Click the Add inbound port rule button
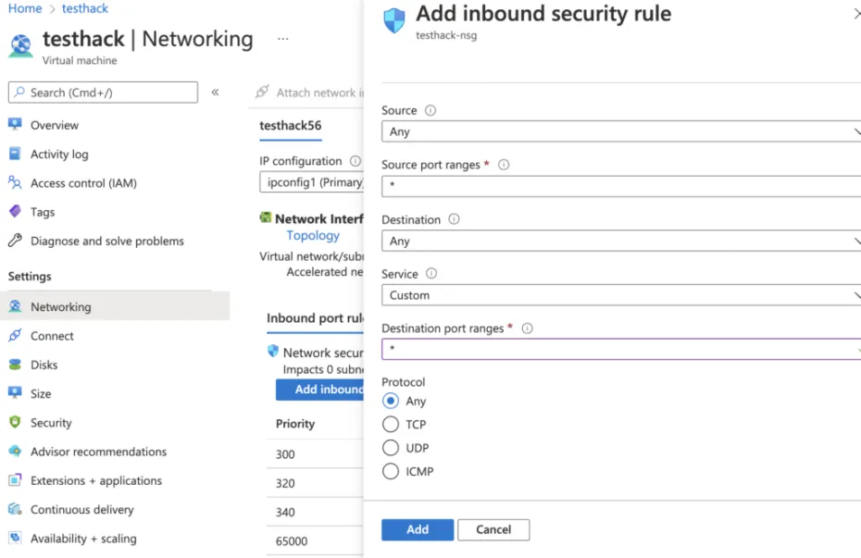This screenshot has width=861, height=558. point(319,389)
